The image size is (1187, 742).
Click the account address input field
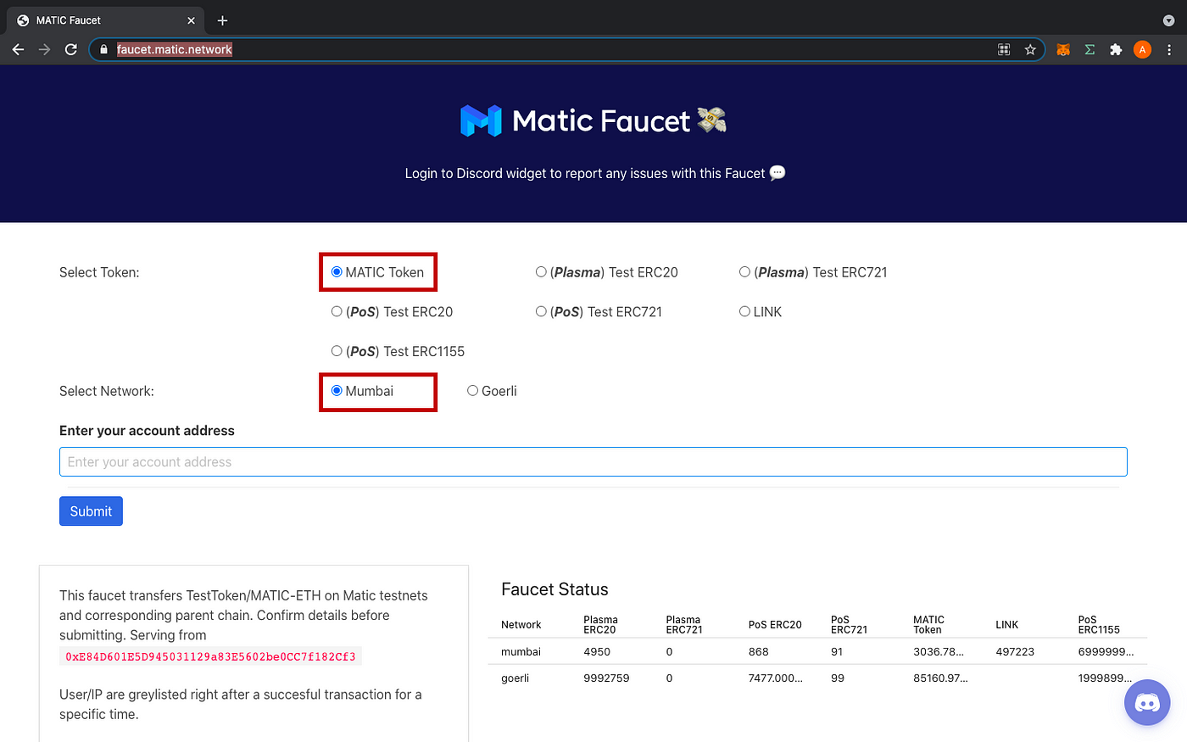[593, 462]
